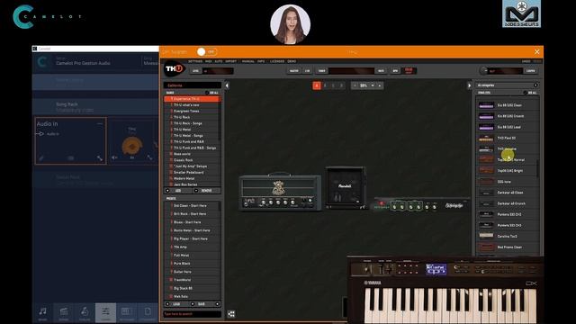Click the grid view icon at the rack's bottom left
576x324 pixels.
pos(231,314)
